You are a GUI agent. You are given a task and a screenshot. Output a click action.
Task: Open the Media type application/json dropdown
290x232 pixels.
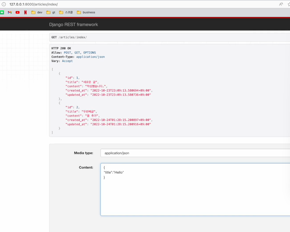[x=195, y=153]
